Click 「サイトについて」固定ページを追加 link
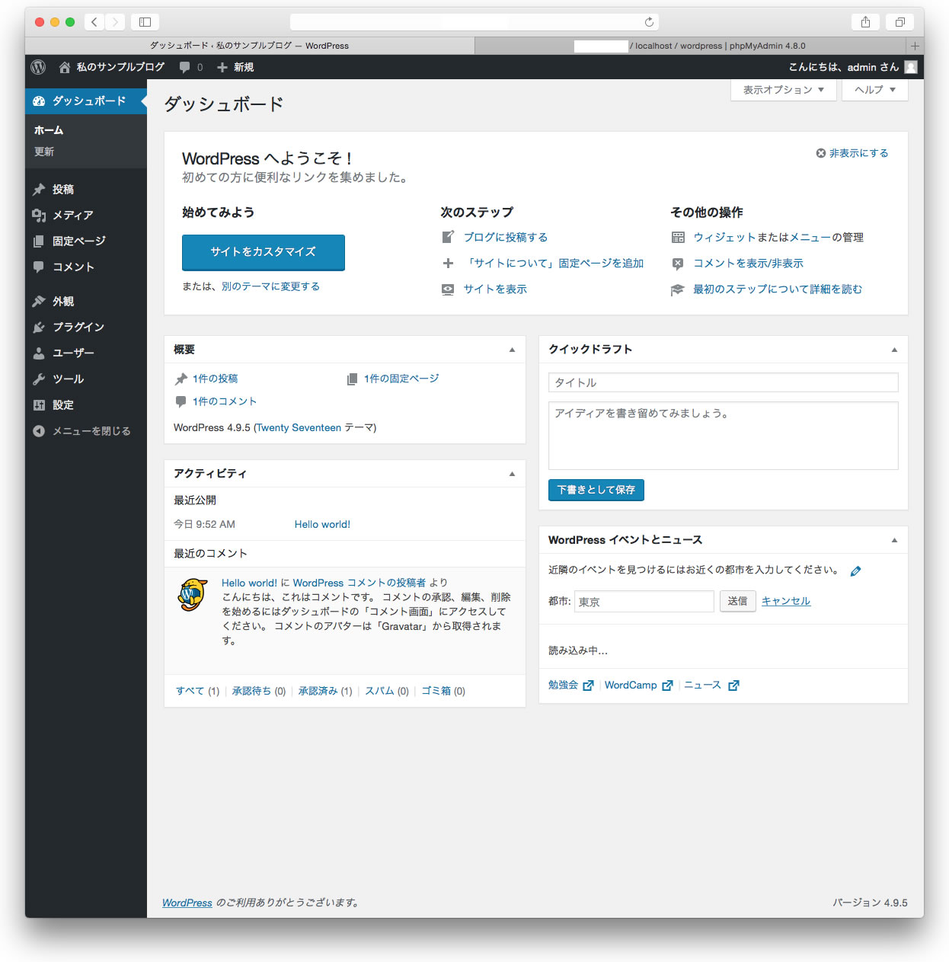Screen dimensions: 949x962 coord(554,263)
